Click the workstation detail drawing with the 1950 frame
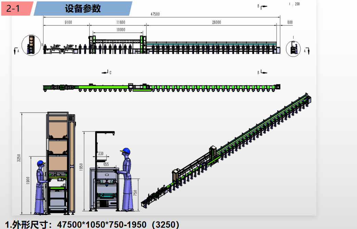This screenshot has height=229, width=357. pyautogui.click(x=104, y=171)
